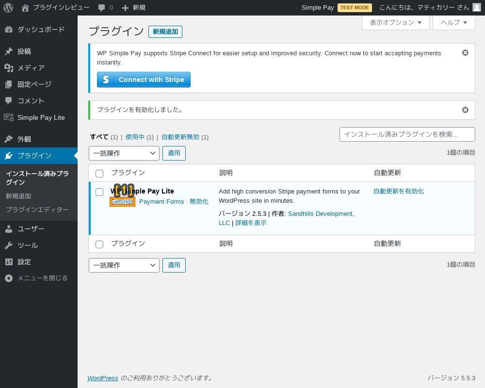Dismiss the プラグインを有効化しました notice

[x=465, y=110]
